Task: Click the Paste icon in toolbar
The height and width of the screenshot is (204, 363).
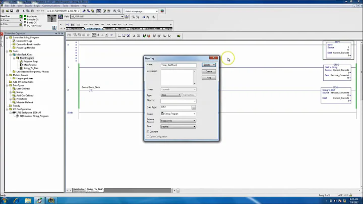Action: coord(32,11)
